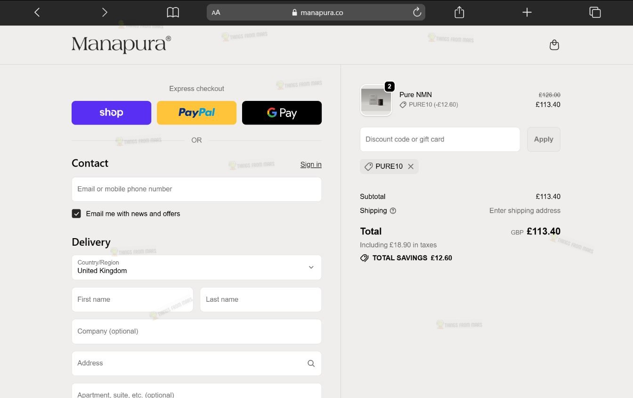Go back to the previous page
The width and height of the screenshot is (633, 398).
click(37, 12)
